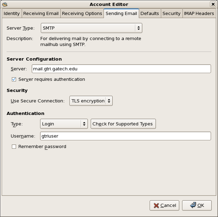218x217 pixels.
Task: Click the Cancel button
Action: pos(165,206)
